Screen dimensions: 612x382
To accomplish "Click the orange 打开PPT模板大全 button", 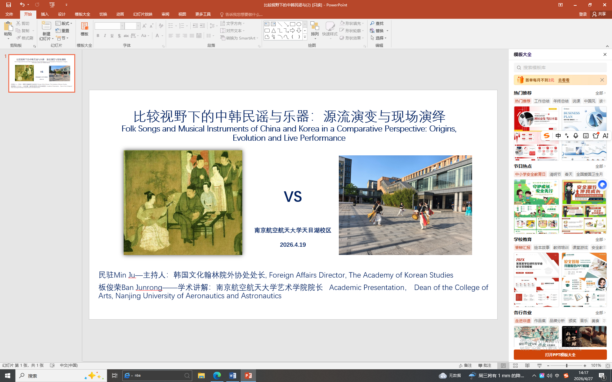I will 560,355.
